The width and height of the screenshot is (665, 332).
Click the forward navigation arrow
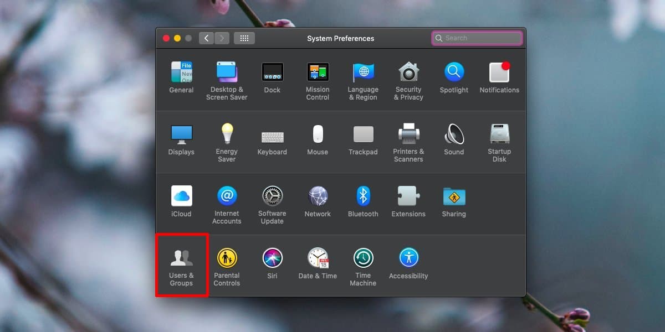[222, 38]
